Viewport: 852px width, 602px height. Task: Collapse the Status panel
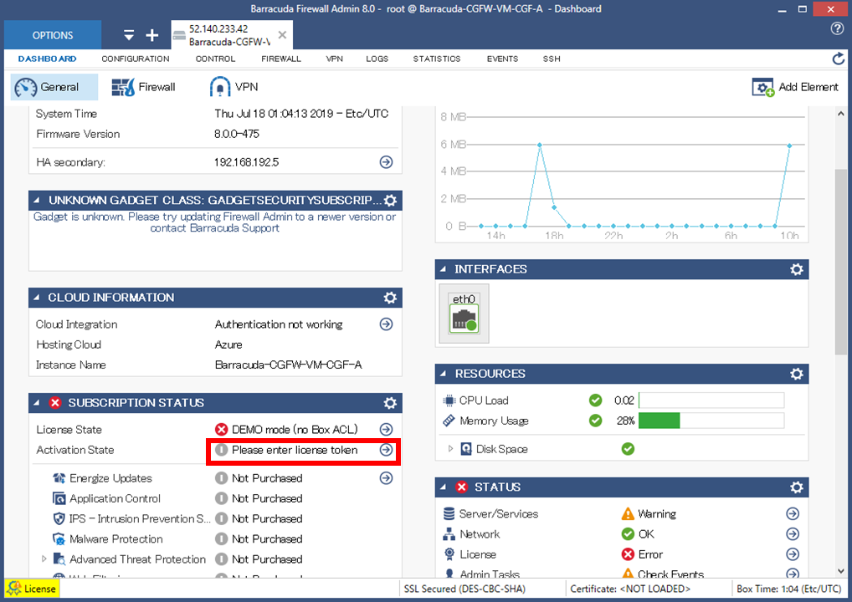[443, 487]
